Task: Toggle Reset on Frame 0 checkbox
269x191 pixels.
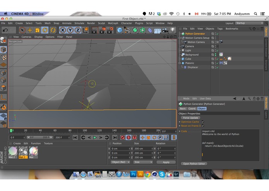Action: tap(203, 126)
